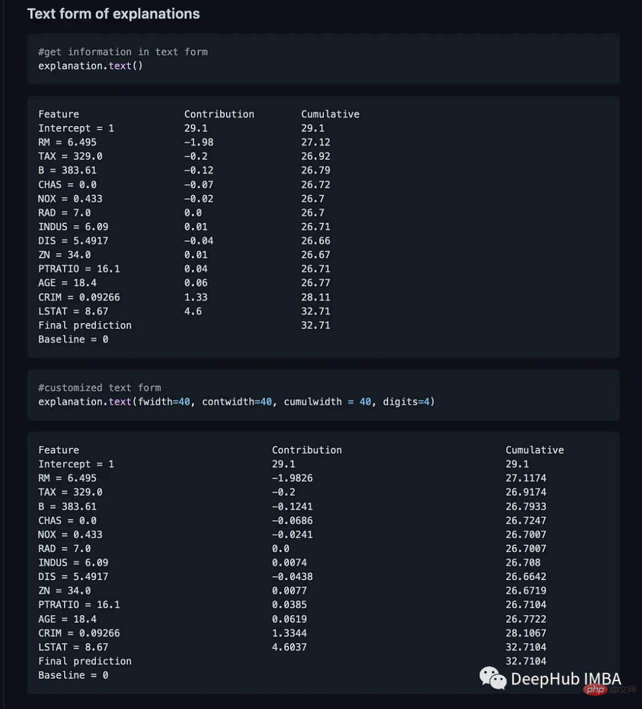Image resolution: width=642 pixels, height=709 pixels.
Task: Click the contribution value -1.9826
Action: [292, 478]
